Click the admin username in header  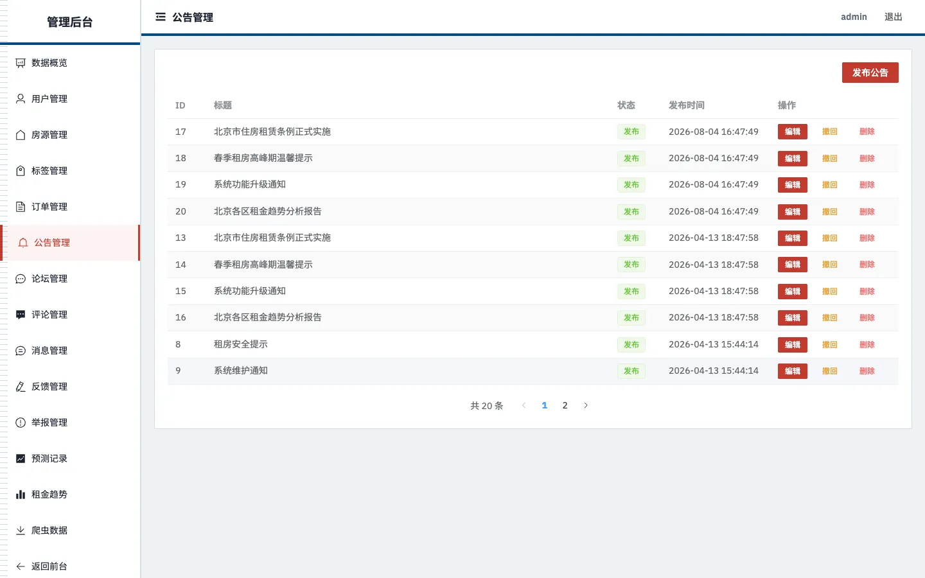pos(854,17)
